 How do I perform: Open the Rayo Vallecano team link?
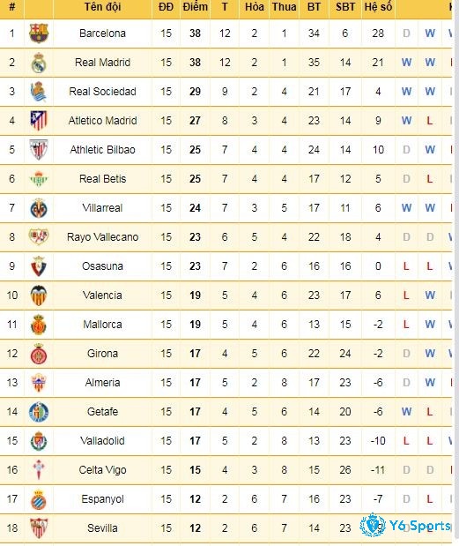(x=102, y=237)
